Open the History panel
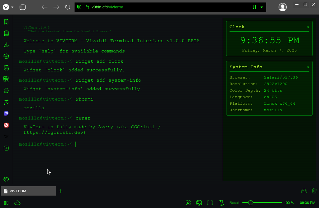319x208 pixels. click(6, 56)
